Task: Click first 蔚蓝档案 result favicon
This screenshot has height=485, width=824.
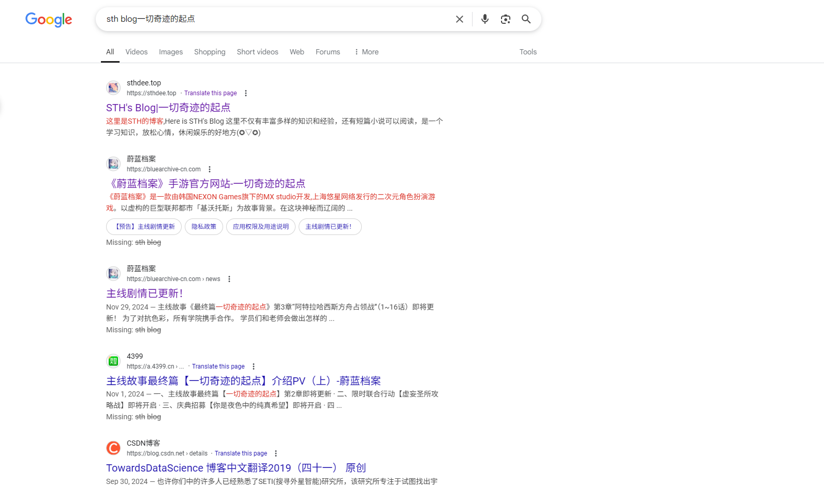Action: [x=113, y=164]
